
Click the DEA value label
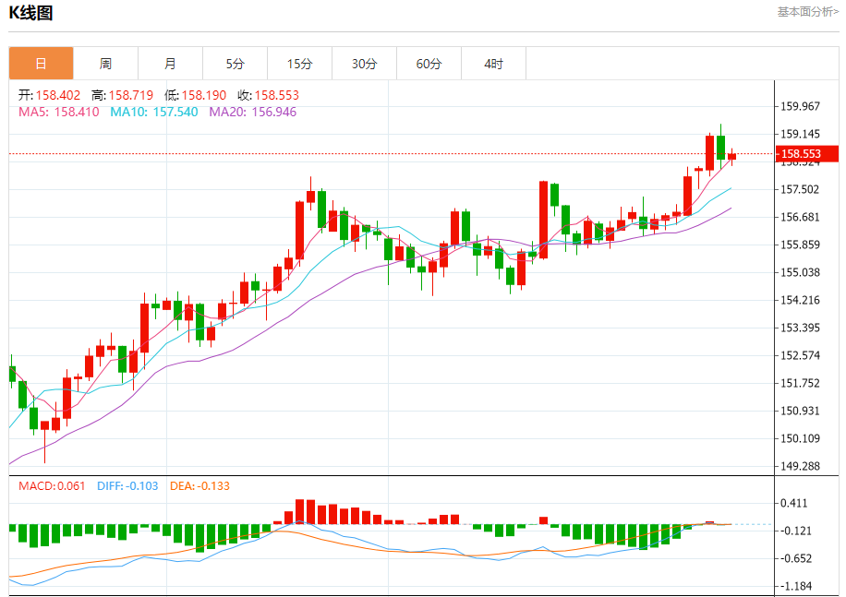(x=199, y=485)
